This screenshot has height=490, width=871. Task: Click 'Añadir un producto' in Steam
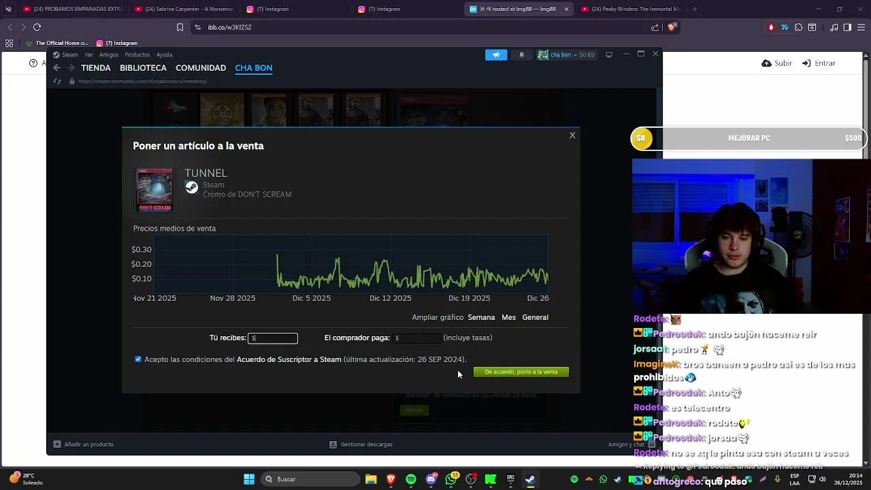point(84,444)
